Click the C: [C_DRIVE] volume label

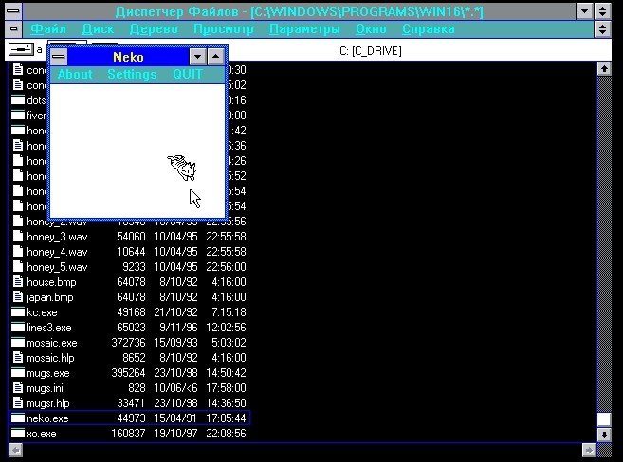[371, 51]
